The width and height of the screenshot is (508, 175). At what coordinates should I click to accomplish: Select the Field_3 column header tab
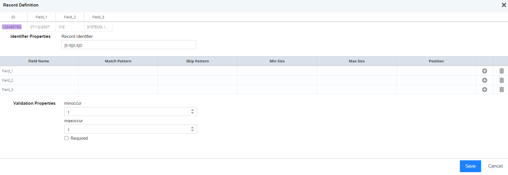(x=98, y=17)
